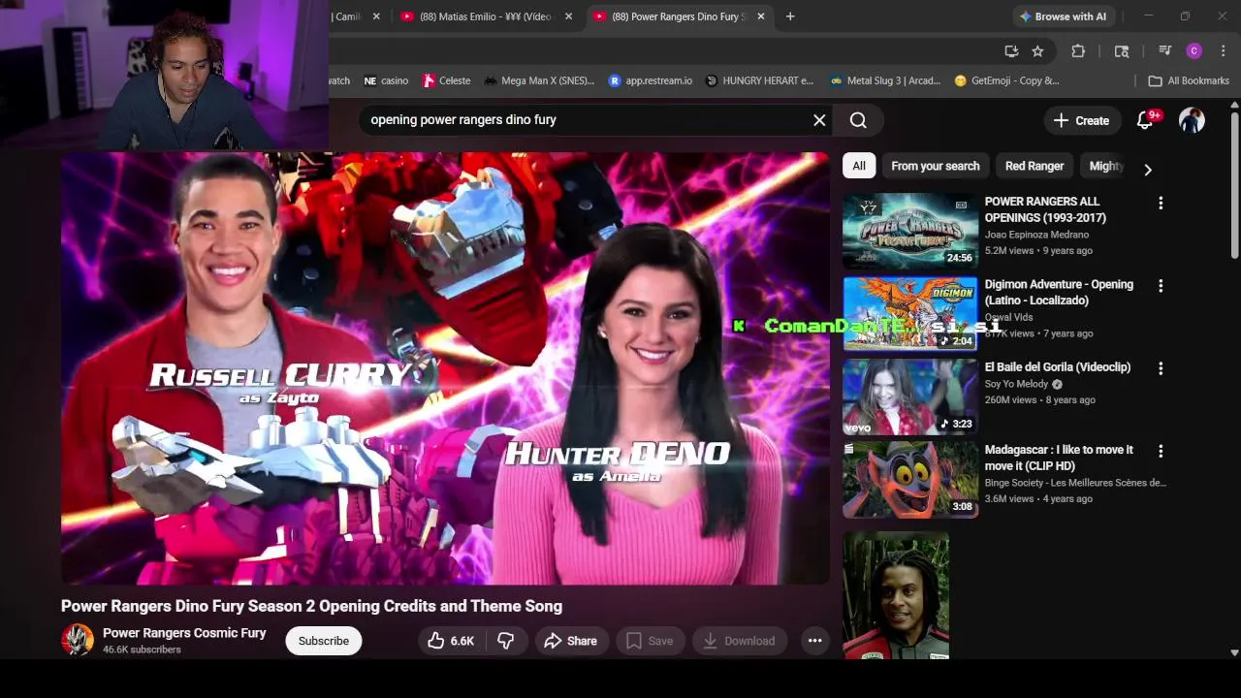Image resolution: width=1241 pixels, height=698 pixels.
Task: Open Metal Slug 3 Arcade bookmark
Action: coord(884,80)
